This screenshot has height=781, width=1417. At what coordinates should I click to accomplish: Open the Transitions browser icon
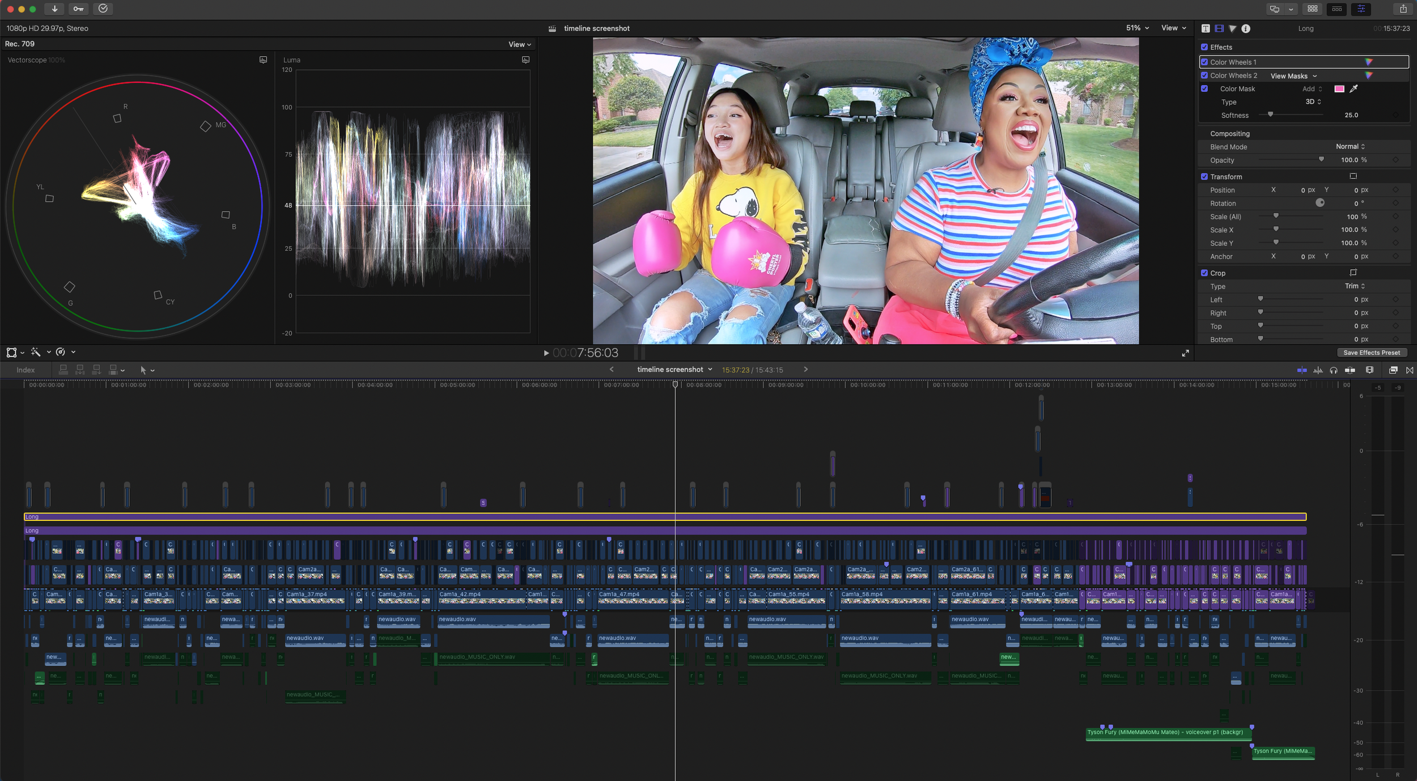pos(1410,370)
